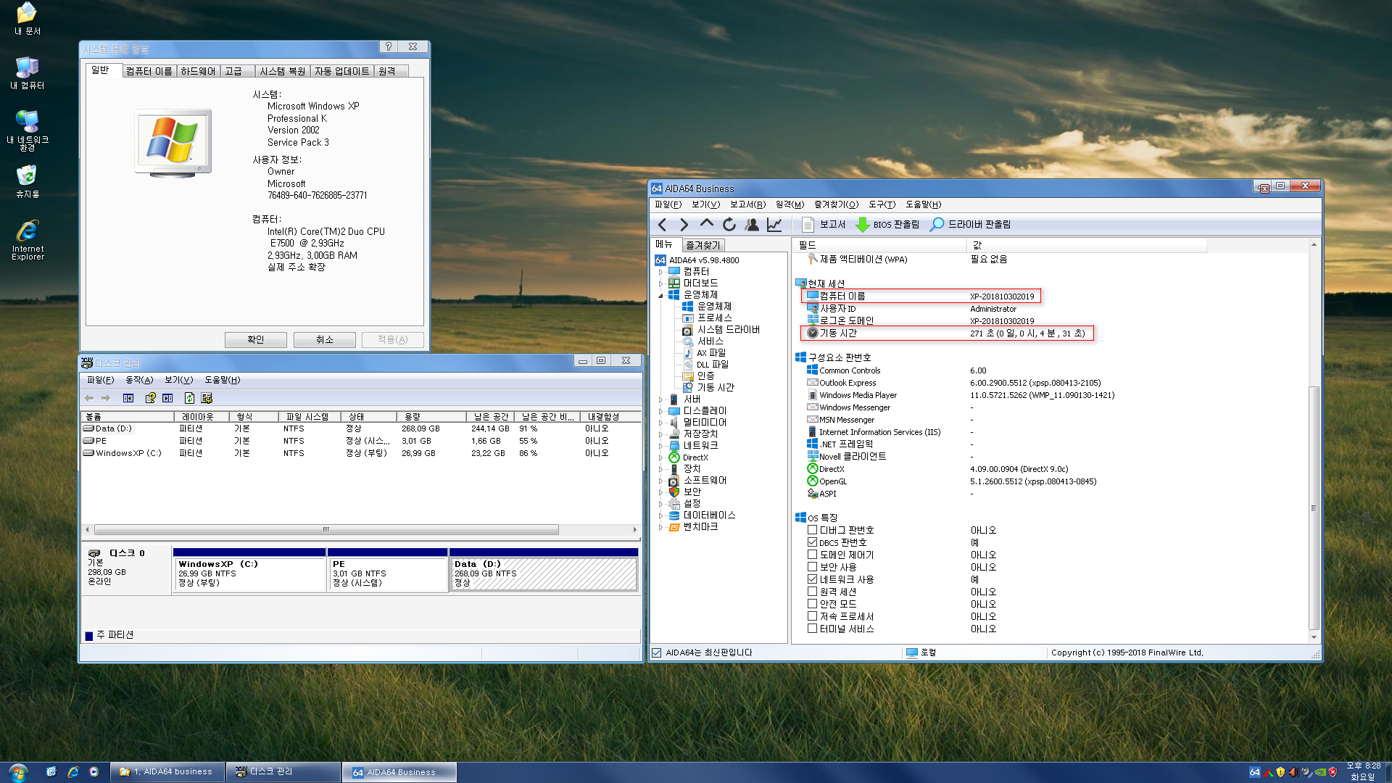The height and width of the screenshot is (783, 1392).
Task: Click AIDA64 tray icon in system tray
Action: point(1255,772)
